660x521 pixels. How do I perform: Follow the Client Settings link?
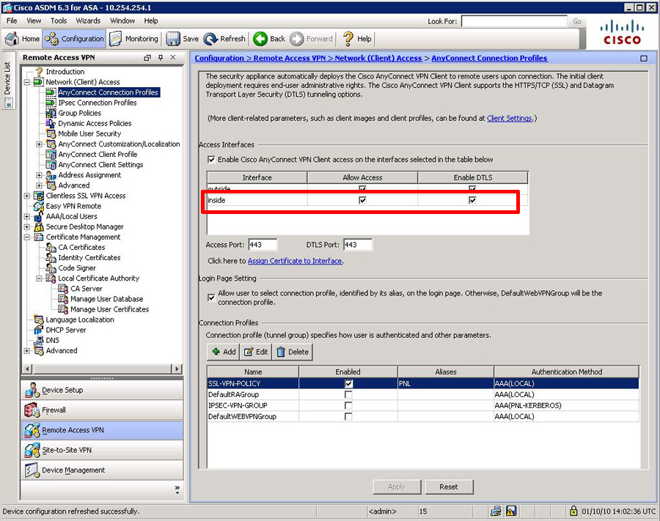[x=510, y=118]
